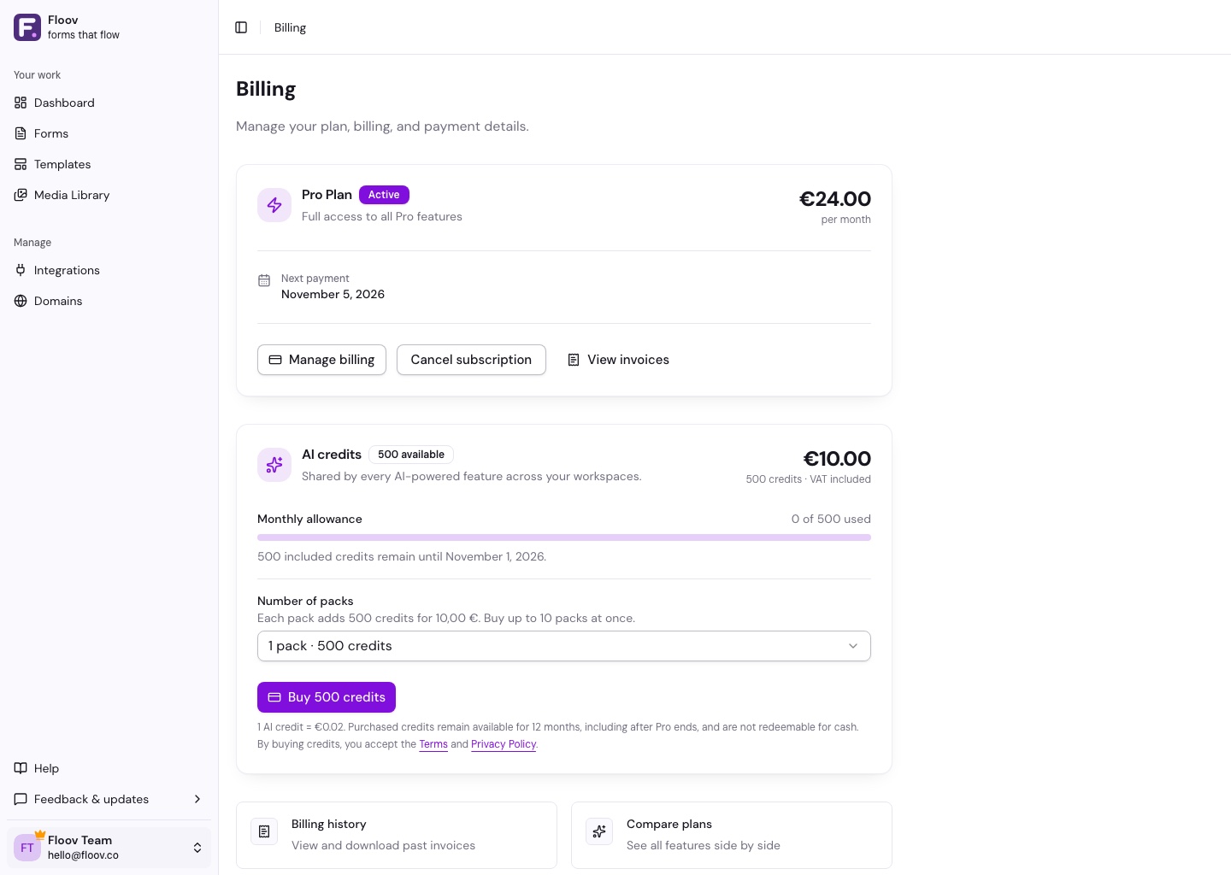Click the card icon on Manage billing
1231x875 pixels.
(x=275, y=360)
